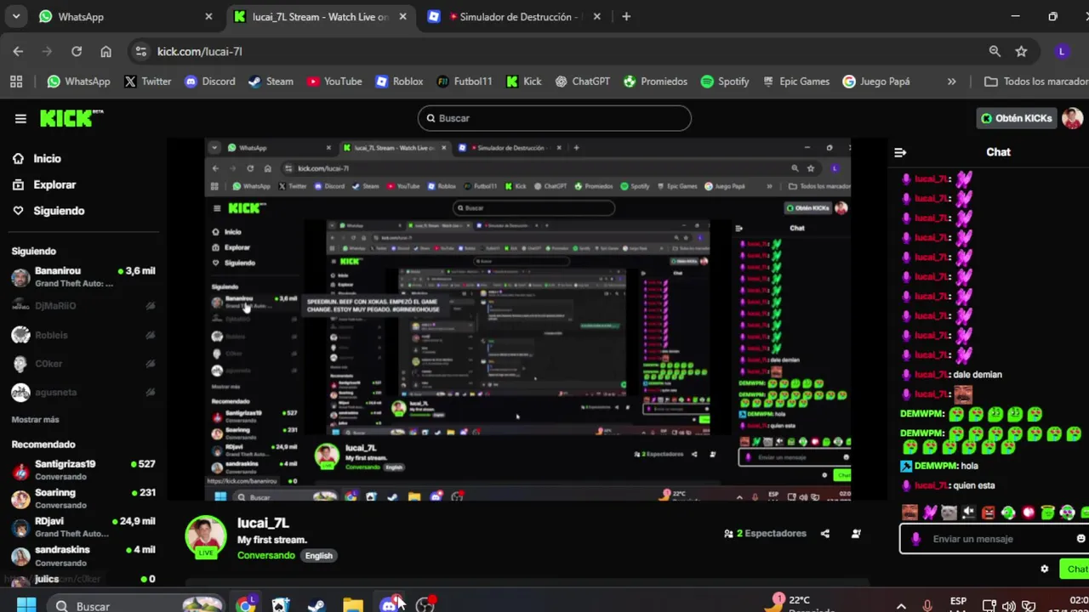Open the Steam bookmark
The height and width of the screenshot is (612, 1089).
(271, 82)
